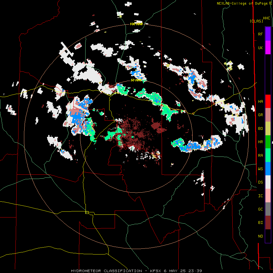Click the HA legend label
The width and height of the screenshot is (273, 273).
(260, 101)
